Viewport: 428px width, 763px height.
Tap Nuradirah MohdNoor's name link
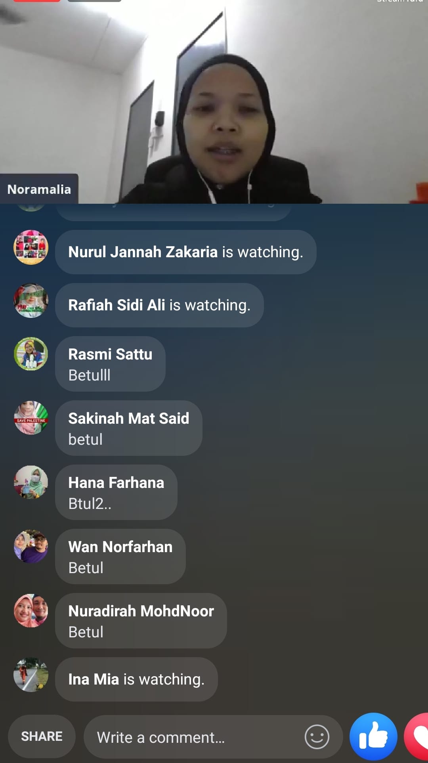141,611
